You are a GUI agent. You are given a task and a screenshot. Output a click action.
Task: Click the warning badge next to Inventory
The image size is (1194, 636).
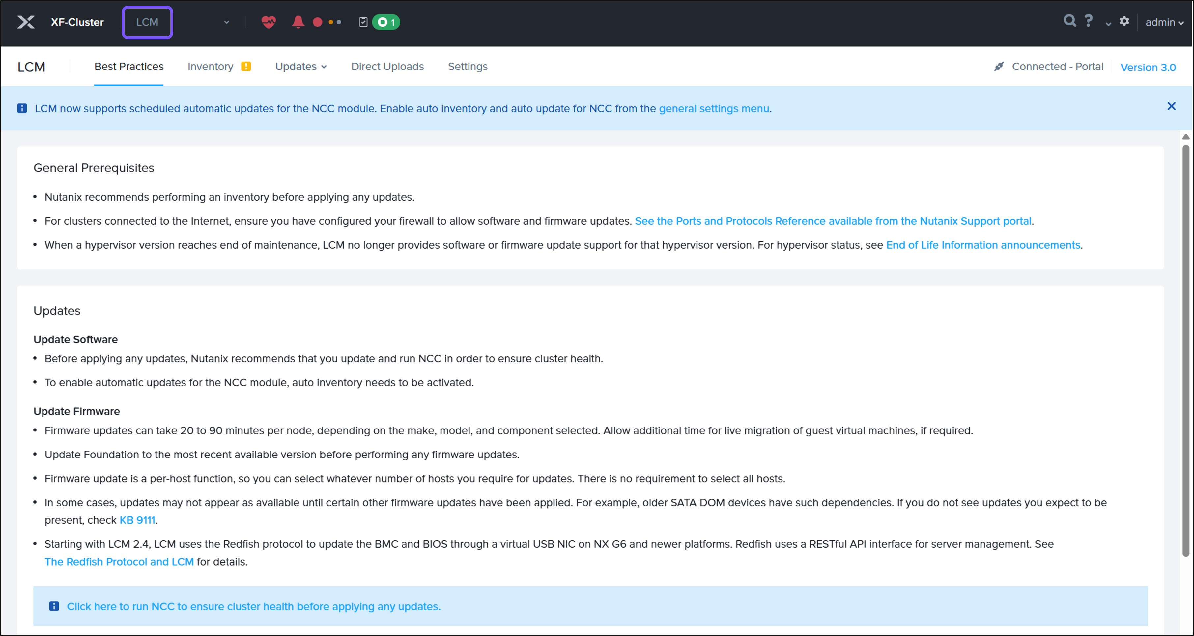[x=246, y=66]
